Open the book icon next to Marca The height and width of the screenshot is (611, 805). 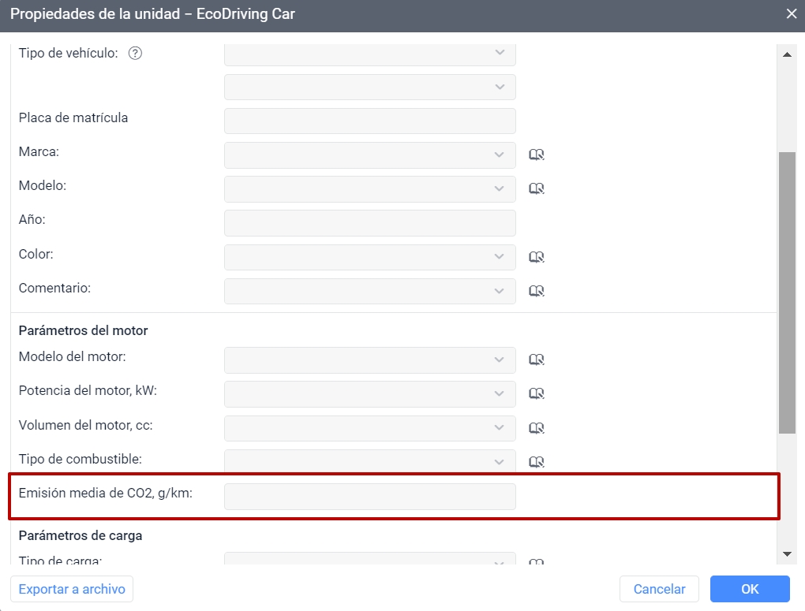point(537,155)
